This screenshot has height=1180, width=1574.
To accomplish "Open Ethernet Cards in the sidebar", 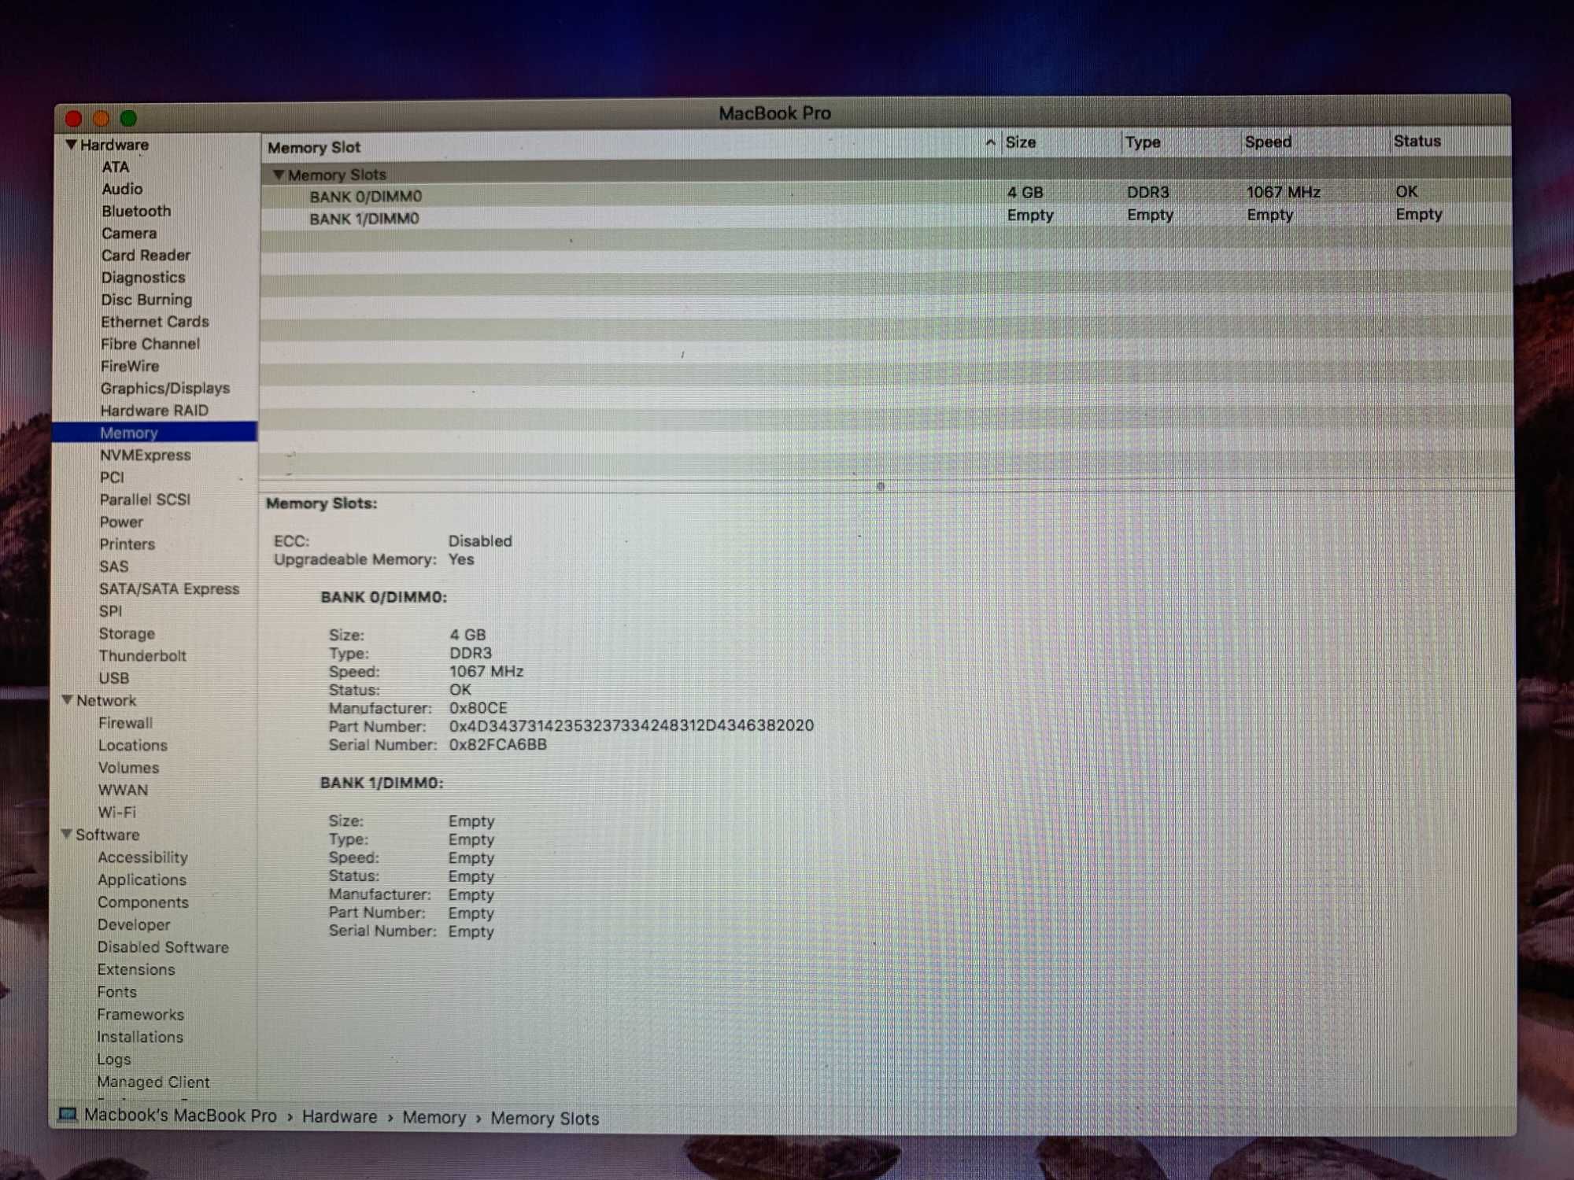I will 155,322.
